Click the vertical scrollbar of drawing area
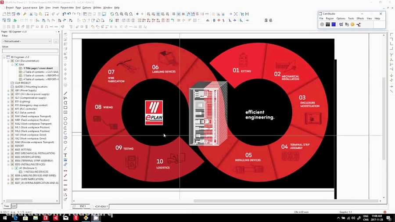395x222 pixels. pos(384,118)
